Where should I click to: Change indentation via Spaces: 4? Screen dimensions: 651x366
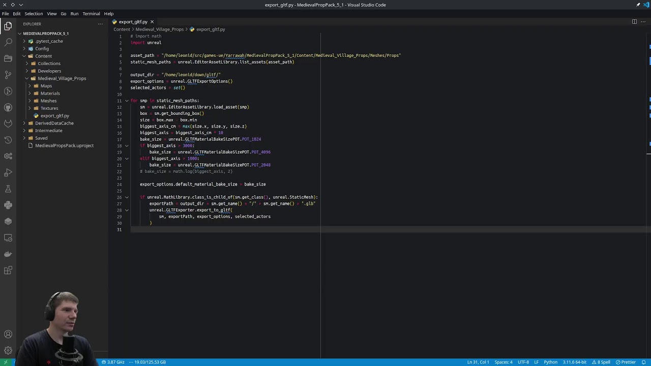pos(504,362)
